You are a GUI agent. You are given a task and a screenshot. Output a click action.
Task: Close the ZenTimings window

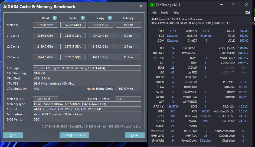coord(246,5)
